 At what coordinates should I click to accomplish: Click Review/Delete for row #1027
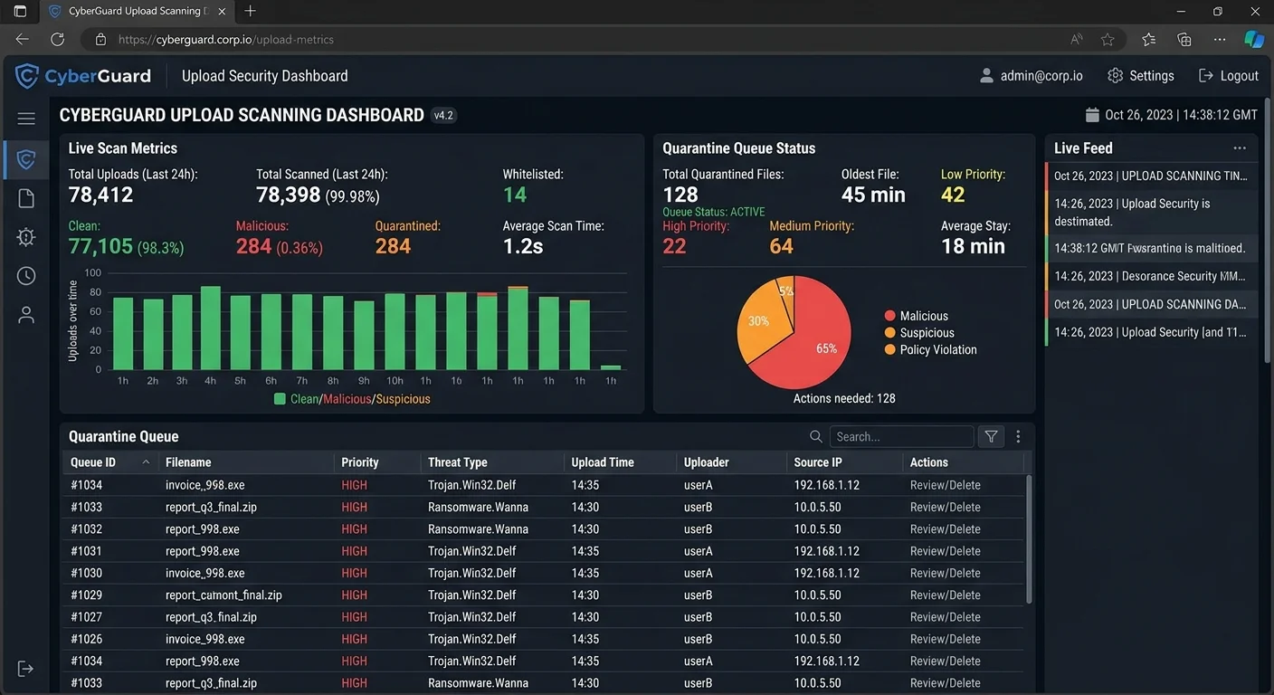pyautogui.click(x=946, y=616)
